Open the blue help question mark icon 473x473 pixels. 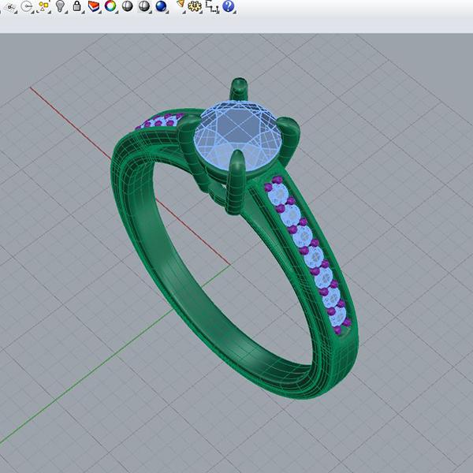click(x=229, y=6)
